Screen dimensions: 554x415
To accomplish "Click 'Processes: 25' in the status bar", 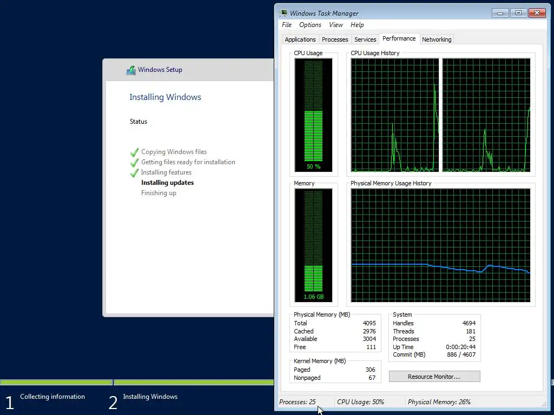I will [297, 402].
